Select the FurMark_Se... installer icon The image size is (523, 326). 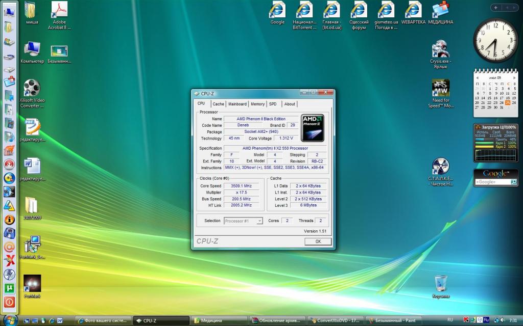[32, 248]
